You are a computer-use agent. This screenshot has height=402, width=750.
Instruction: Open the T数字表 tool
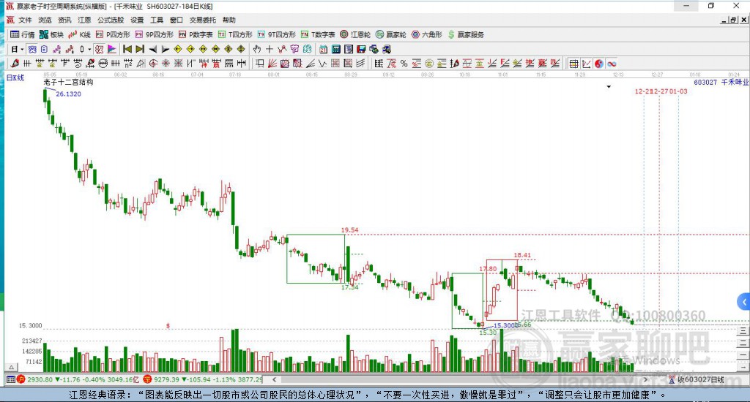click(318, 34)
